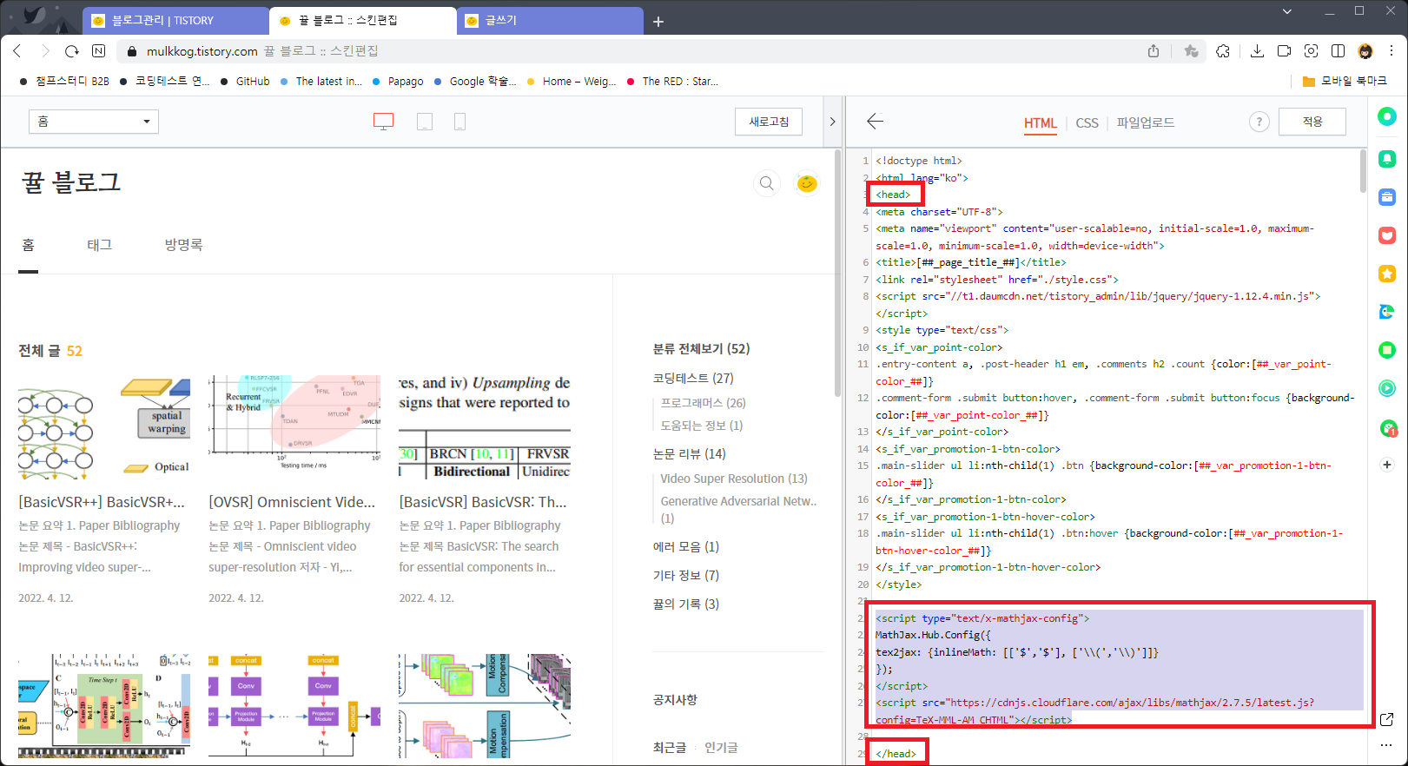Open the blue calendar sidebar icon
The width and height of the screenshot is (1408, 766).
point(1387,197)
